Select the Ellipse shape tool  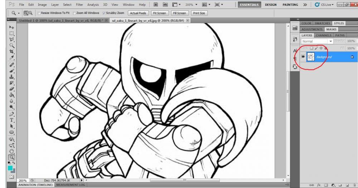coord(11,132)
